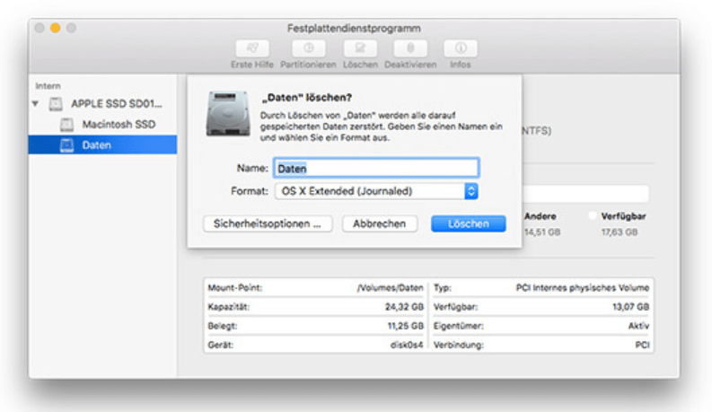Click the hard drive image in the dialog

click(x=228, y=113)
